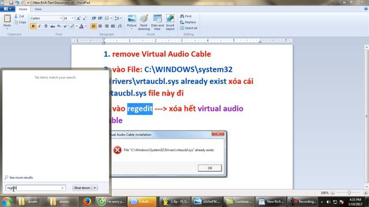369x207 pixels.
Task: Switch to the FL Studio taskbar window
Action: pyautogui.click(x=175, y=202)
